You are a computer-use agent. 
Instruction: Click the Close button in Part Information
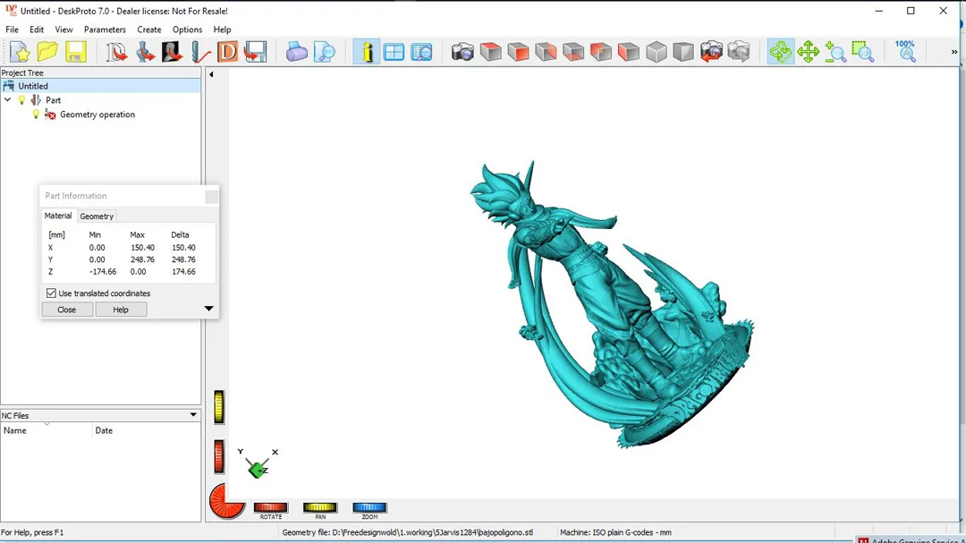click(67, 310)
